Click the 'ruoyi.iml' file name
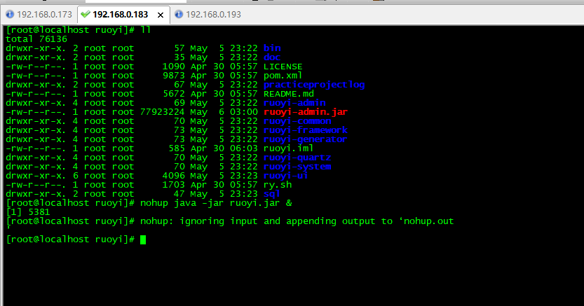The width and height of the screenshot is (584, 306). (x=288, y=148)
